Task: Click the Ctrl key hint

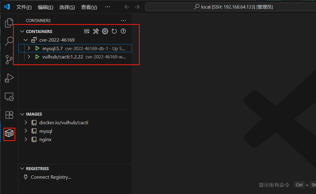Action: coord(299,185)
